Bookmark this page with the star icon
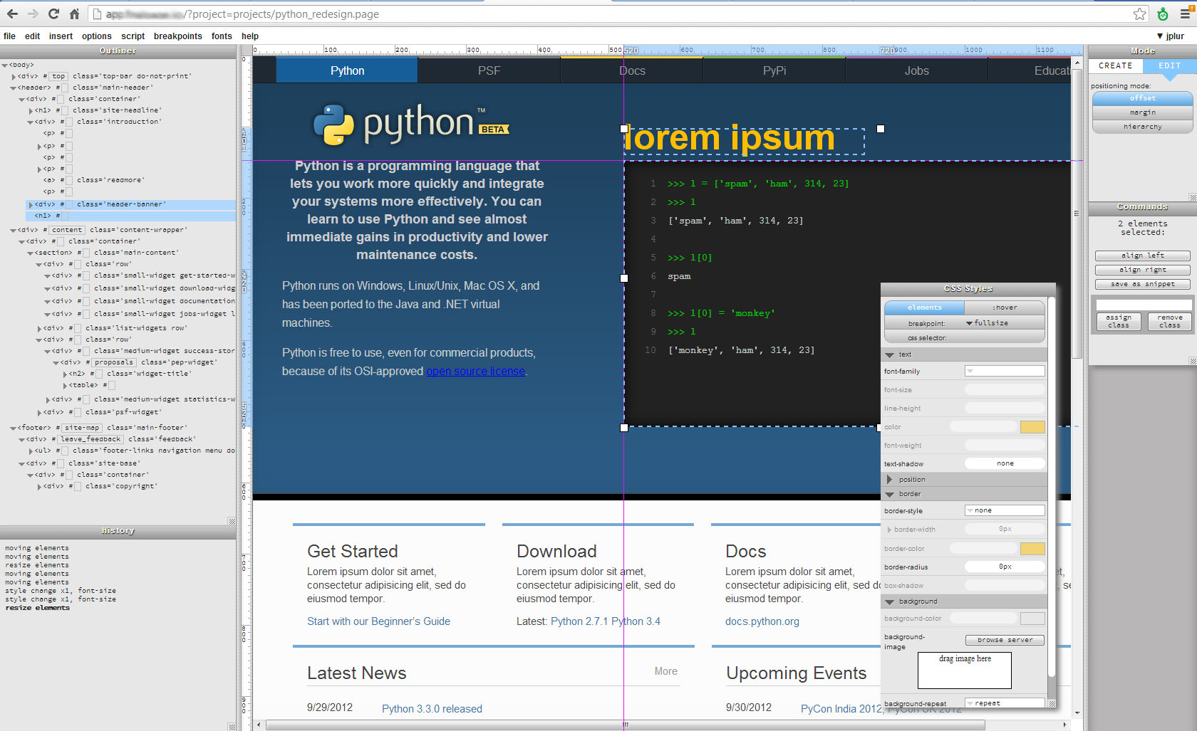1197x731 pixels. point(1139,14)
